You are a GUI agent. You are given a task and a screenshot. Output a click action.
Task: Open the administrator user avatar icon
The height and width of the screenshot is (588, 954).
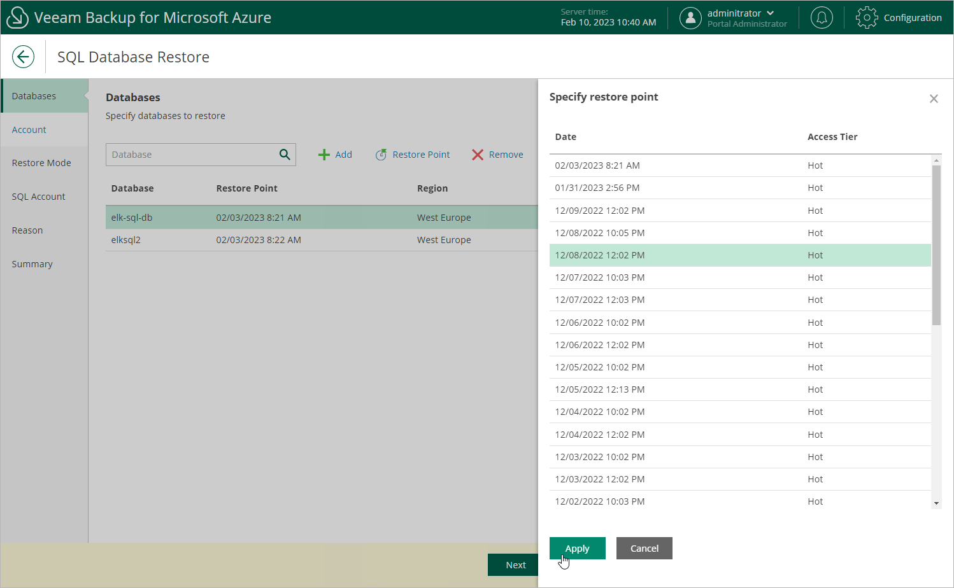[690, 18]
